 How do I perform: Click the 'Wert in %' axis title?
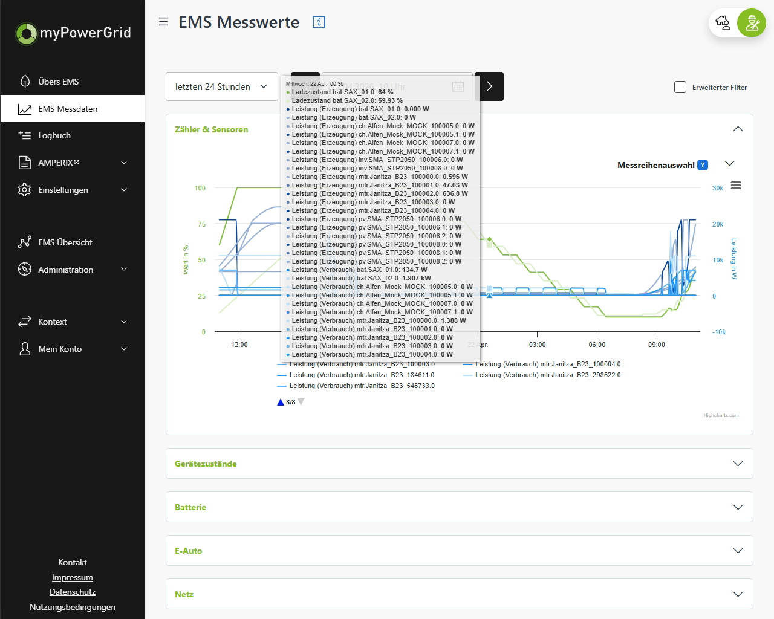(x=186, y=260)
